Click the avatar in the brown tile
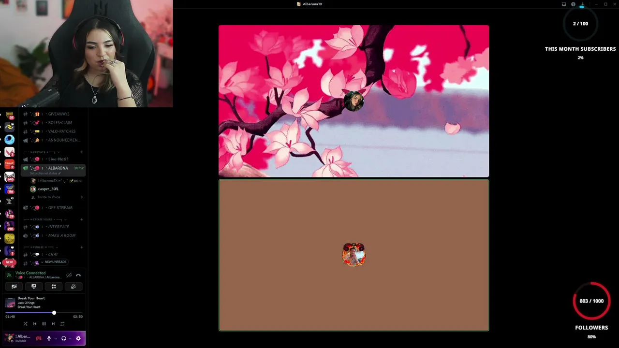The height and width of the screenshot is (348, 619). coord(354,255)
